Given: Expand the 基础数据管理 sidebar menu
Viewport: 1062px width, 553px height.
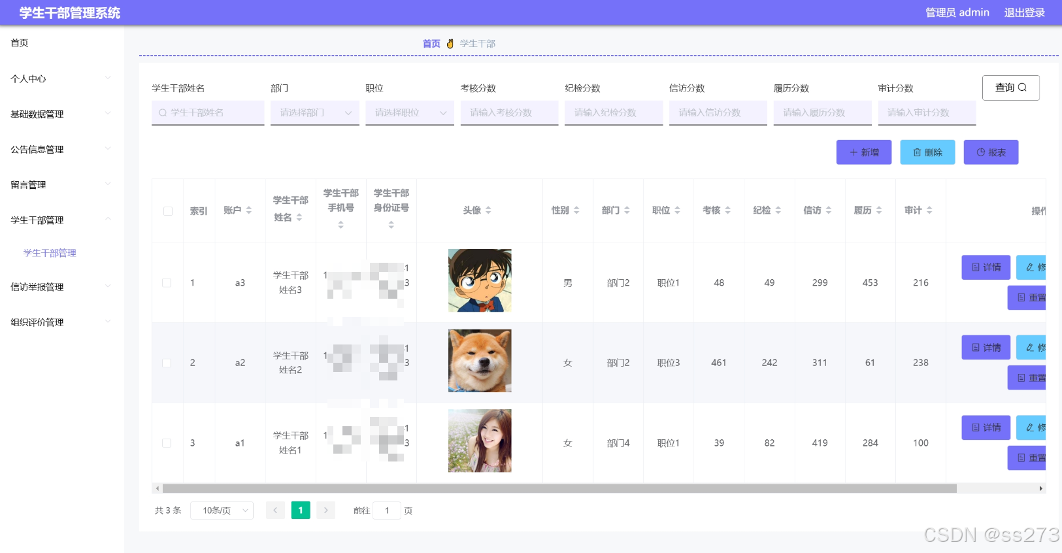Looking at the screenshot, I should tap(62, 114).
